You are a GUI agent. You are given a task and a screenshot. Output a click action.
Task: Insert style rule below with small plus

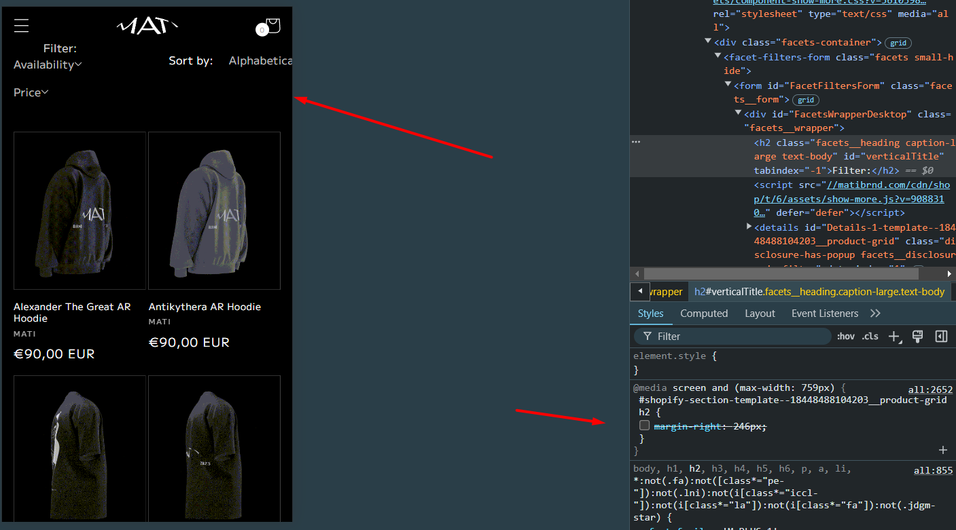943,450
